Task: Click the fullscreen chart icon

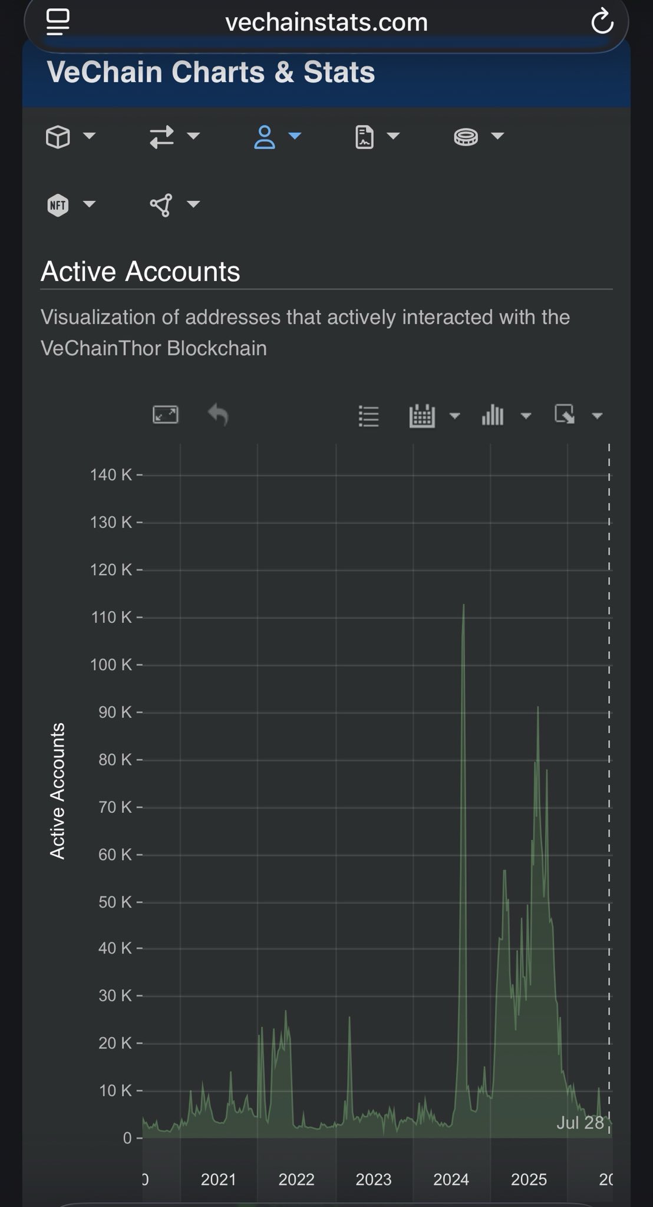Action: coord(166,415)
